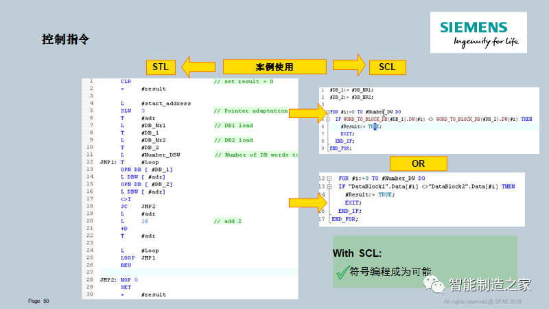549x309 pixels.
Task: Select the yellow SCL label box
Action: [388, 67]
